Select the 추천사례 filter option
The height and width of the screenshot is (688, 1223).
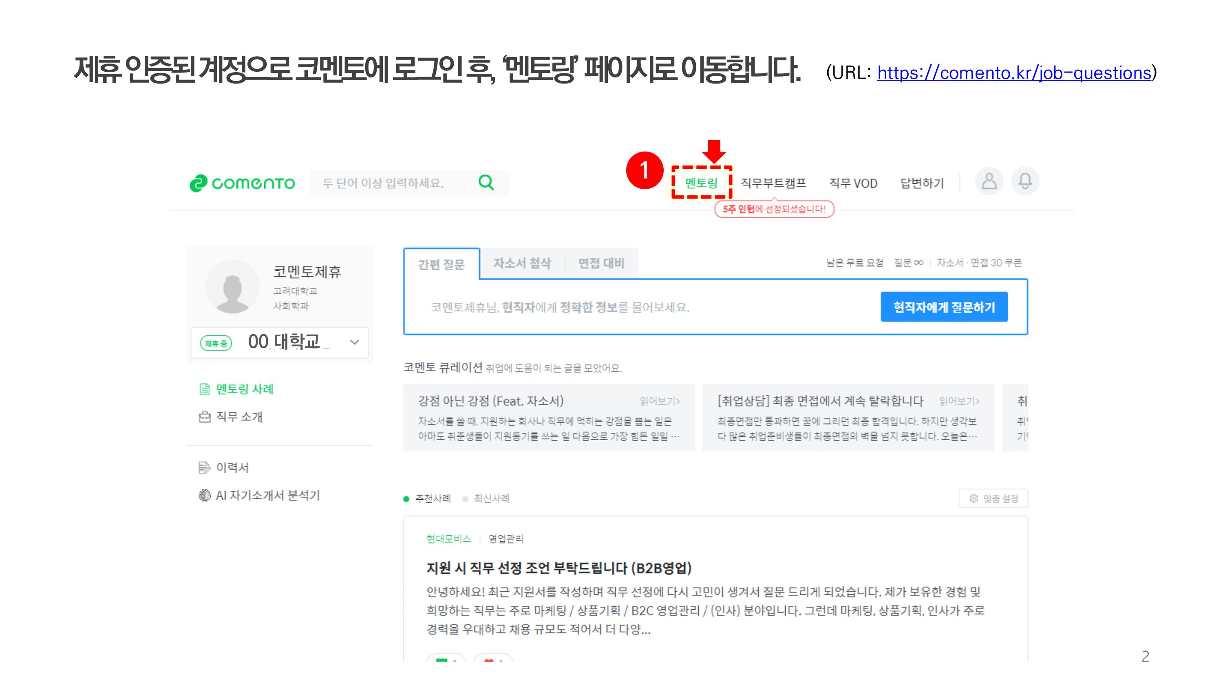pos(432,498)
